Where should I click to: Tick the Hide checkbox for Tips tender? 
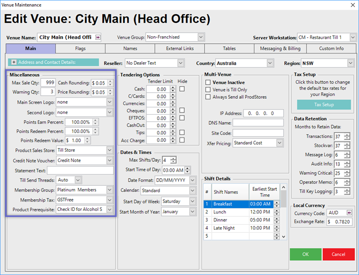click(x=182, y=132)
